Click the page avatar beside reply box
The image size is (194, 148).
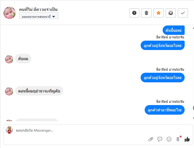tap(9, 130)
